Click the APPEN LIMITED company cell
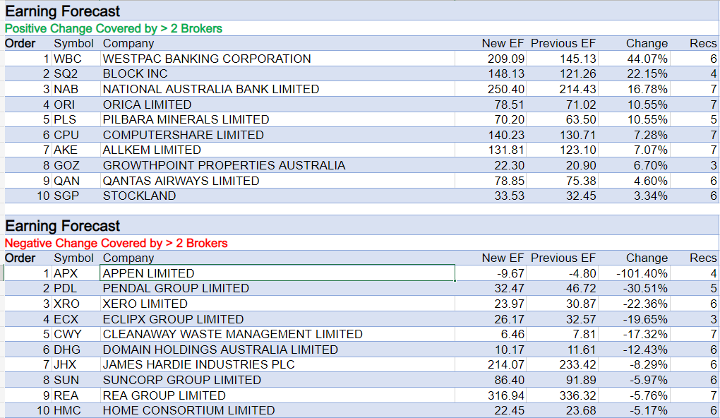 coord(148,273)
